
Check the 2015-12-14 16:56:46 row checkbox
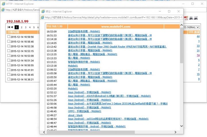click(9, 41)
